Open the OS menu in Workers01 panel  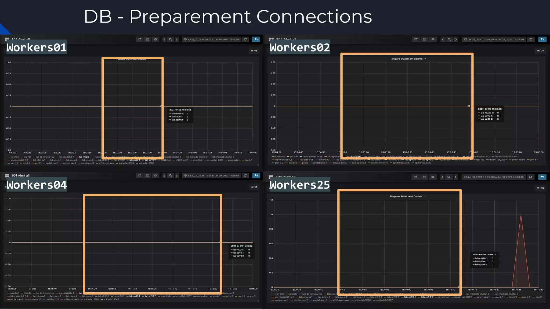pos(254,50)
